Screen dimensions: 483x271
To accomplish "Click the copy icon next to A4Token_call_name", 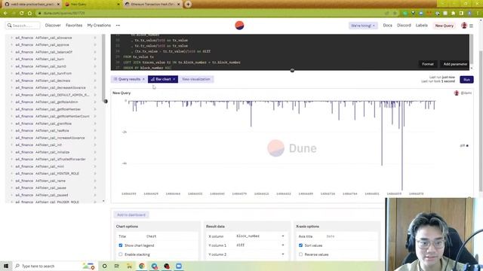I will click(x=95, y=181).
